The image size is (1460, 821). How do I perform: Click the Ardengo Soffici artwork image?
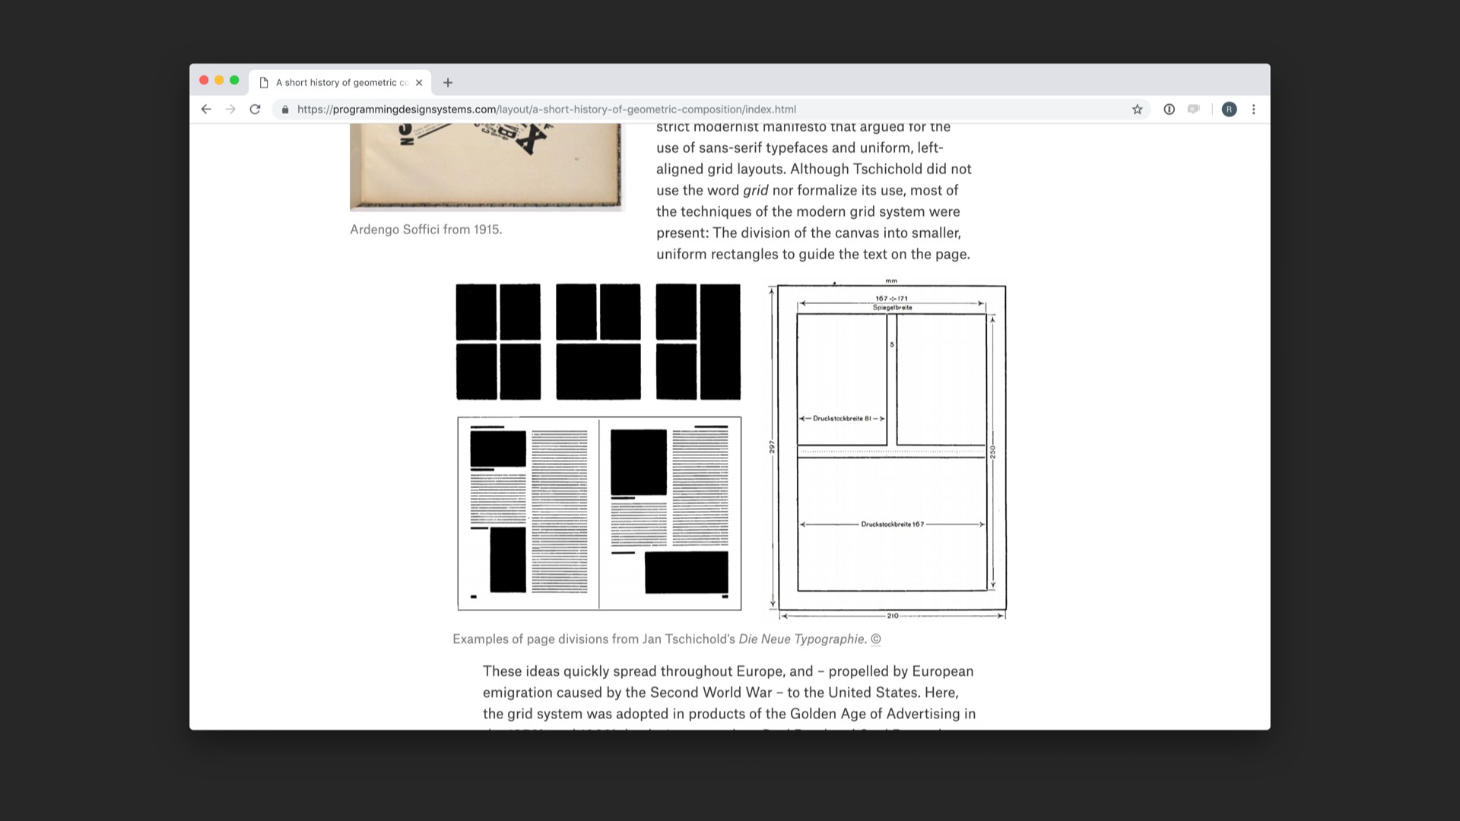click(487, 167)
